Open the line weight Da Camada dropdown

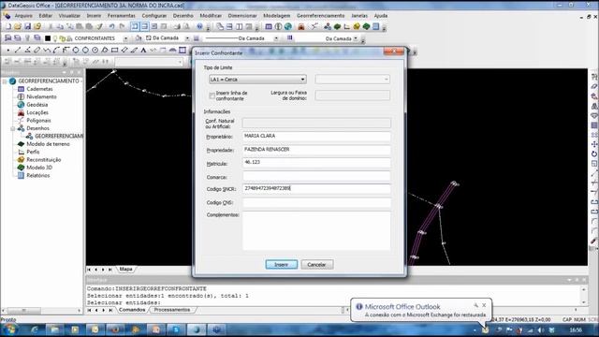click(356, 38)
